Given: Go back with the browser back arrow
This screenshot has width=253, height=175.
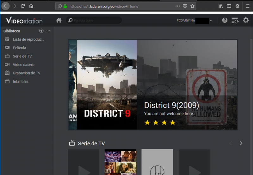Looking at the screenshot, I should 5,6.
